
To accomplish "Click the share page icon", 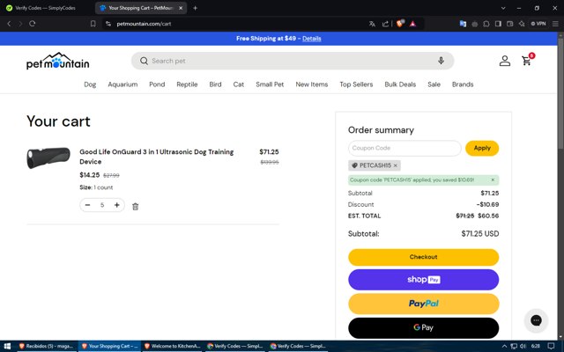I will (x=385, y=24).
